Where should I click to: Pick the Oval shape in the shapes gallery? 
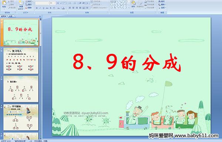[126, 2]
